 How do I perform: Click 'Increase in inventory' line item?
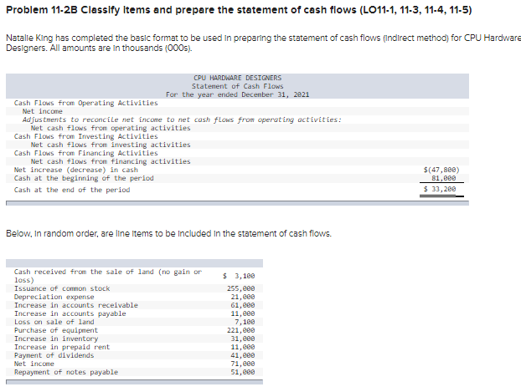56,339
